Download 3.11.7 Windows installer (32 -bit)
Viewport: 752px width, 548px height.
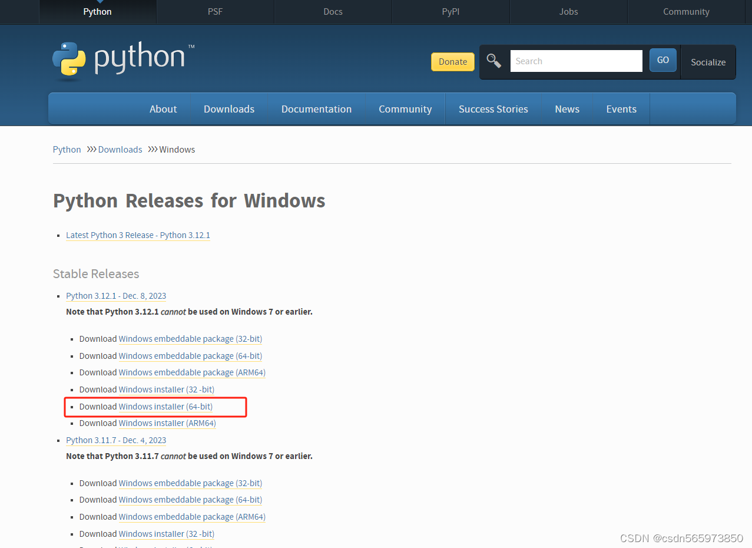pyautogui.click(x=167, y=534)
